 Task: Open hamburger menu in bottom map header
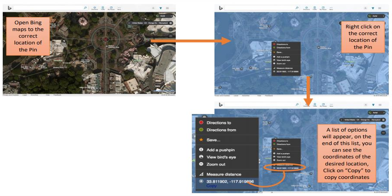pyautogui.click(x=380, y=105)
